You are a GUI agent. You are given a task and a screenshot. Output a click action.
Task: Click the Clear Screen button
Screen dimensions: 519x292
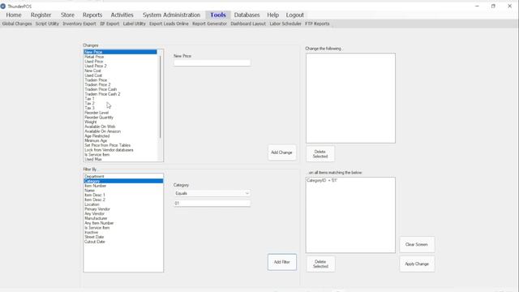coord(417,245)
